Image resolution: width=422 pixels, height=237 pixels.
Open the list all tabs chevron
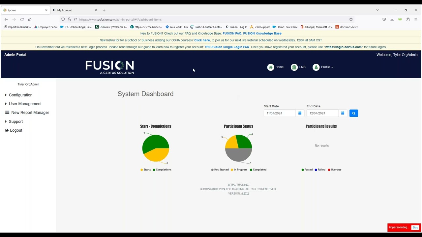pyautogui.click(x=377, y=10)
